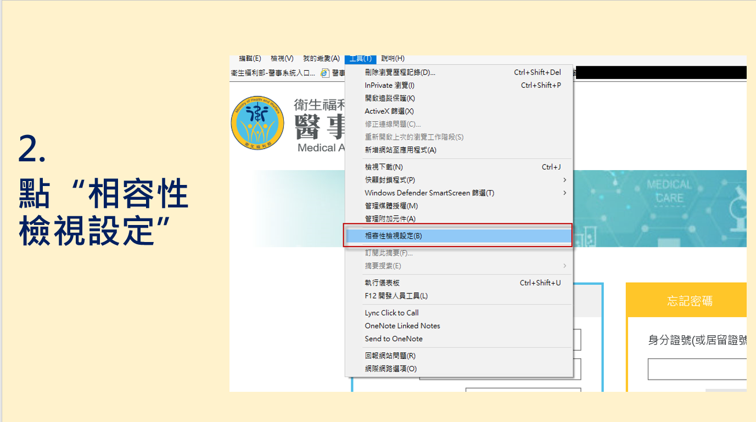The height and width of the screenshot is (422, 756).
Task: Click the Ministry of Health and Welfare logo
Action: pos(257,123)
